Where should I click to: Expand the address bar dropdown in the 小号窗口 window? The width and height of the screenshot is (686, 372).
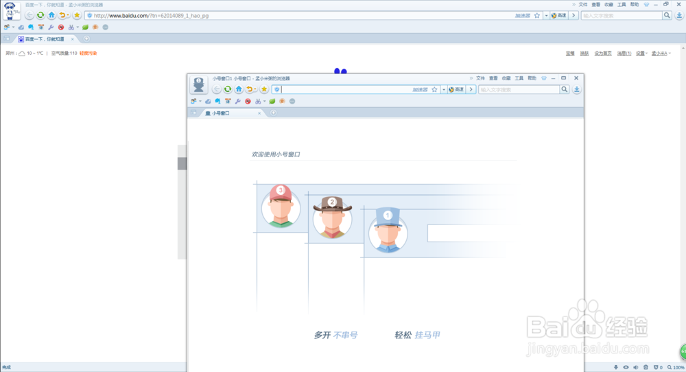click(x=444, y=89)
